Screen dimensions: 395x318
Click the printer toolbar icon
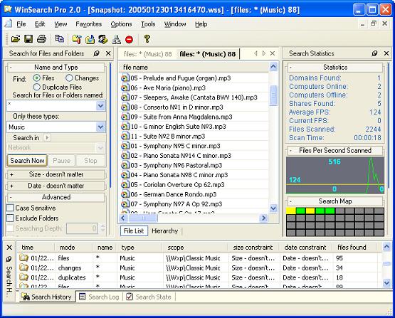tap(41, 39)
